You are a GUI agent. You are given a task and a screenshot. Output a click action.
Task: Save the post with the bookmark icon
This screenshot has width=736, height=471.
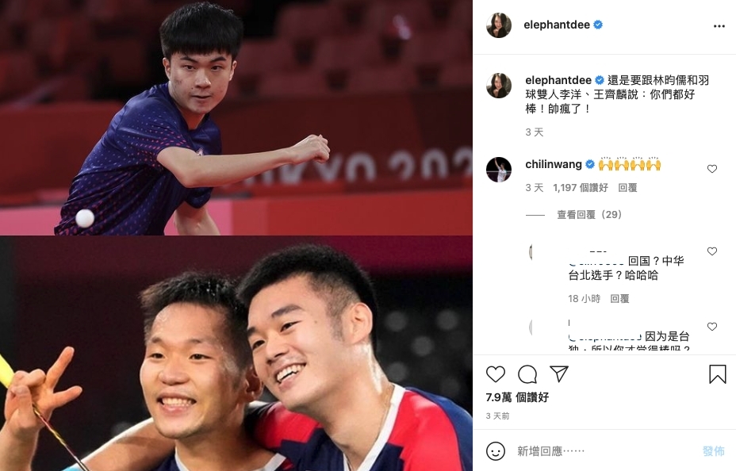pos(717,374)
